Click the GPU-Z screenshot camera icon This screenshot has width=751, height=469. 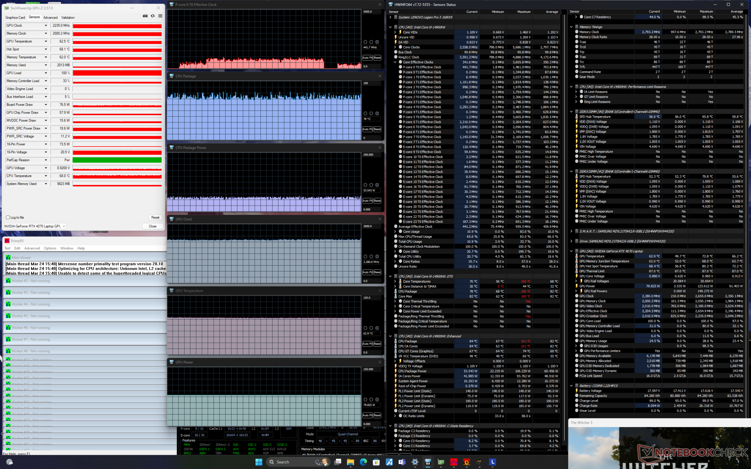[145, 16]
